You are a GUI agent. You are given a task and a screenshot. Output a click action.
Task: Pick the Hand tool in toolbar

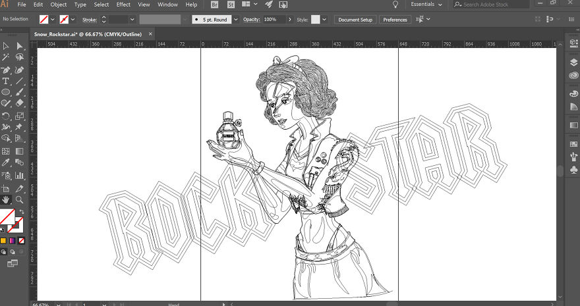coord(5,199)
